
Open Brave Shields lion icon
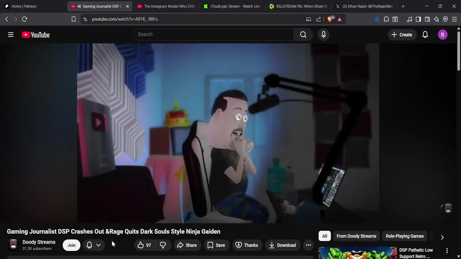[x=330, y=19]
